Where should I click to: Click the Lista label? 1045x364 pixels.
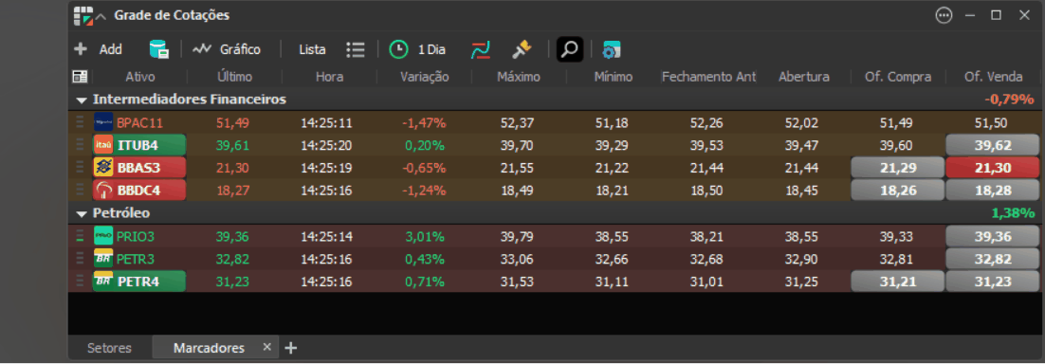(x=313, y=49)
